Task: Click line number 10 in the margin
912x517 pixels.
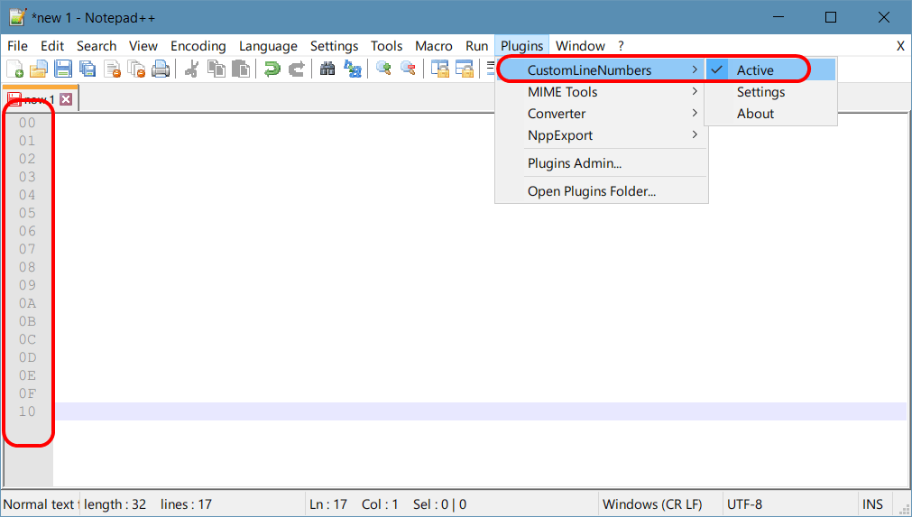Action: [27, 411]
